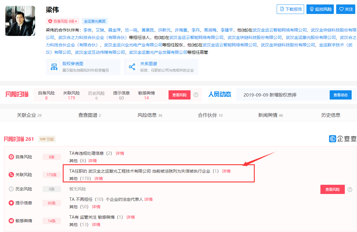Click the VIP功能 badge
This screenshot has height=232, width=357.
point(47,139)
